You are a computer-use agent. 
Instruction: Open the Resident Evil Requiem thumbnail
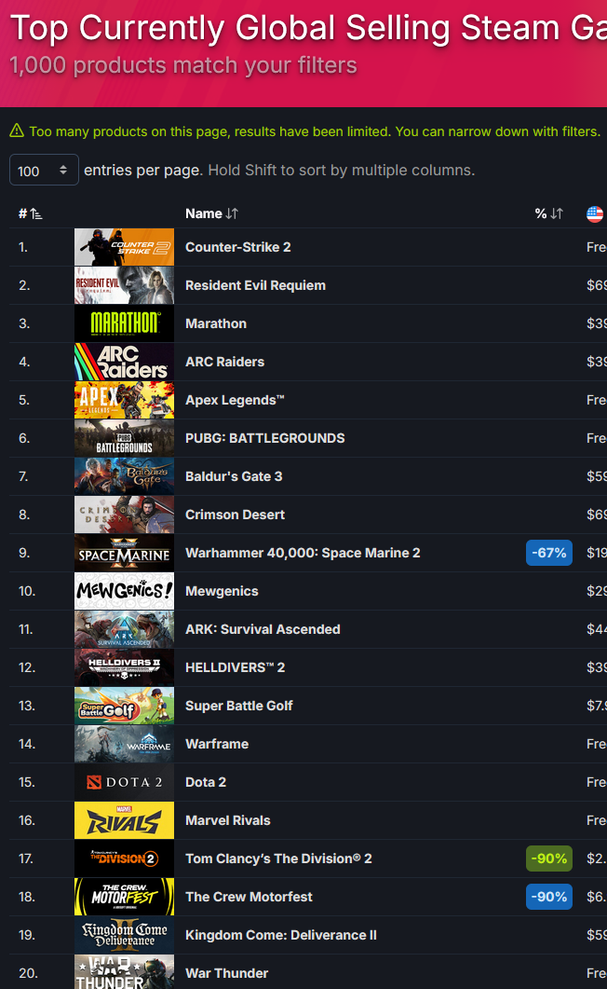(x=124, y=285)
